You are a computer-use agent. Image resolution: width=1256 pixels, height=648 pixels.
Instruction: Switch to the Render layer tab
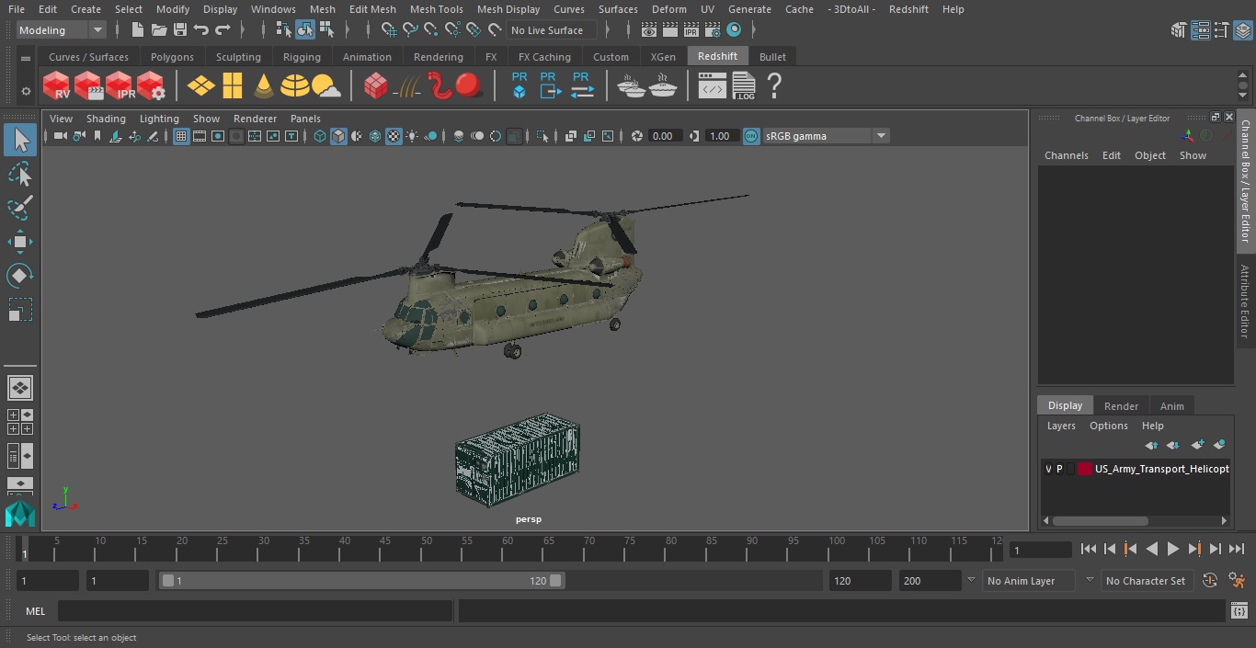click(1121, 406)
